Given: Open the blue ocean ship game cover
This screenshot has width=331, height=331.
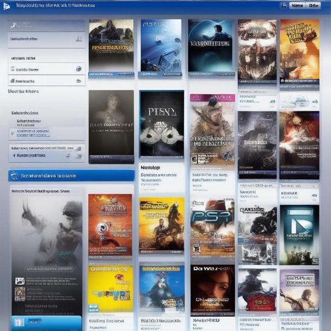Looking at the screenshot, I should (x=161, y=45).
